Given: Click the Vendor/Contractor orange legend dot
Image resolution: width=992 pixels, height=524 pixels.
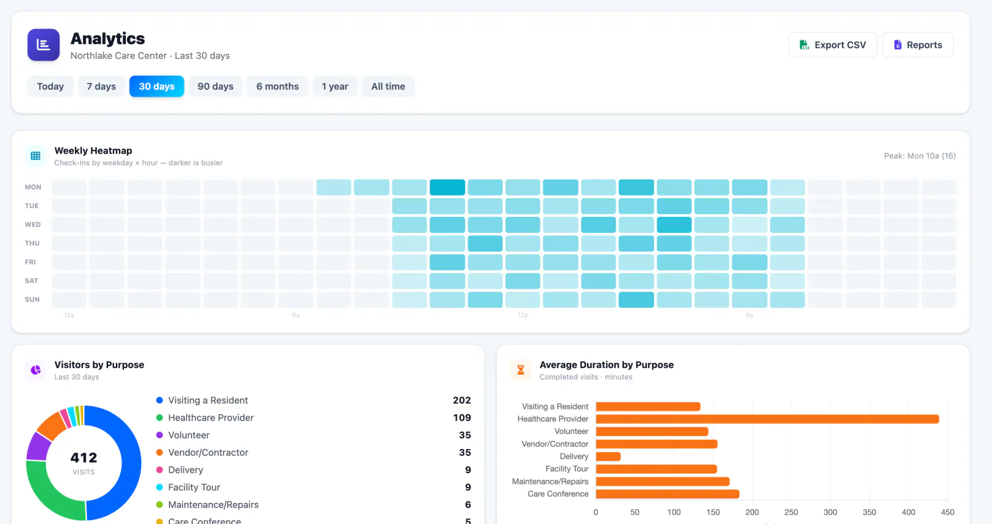Looking at the screenshot, I should 159,452.
